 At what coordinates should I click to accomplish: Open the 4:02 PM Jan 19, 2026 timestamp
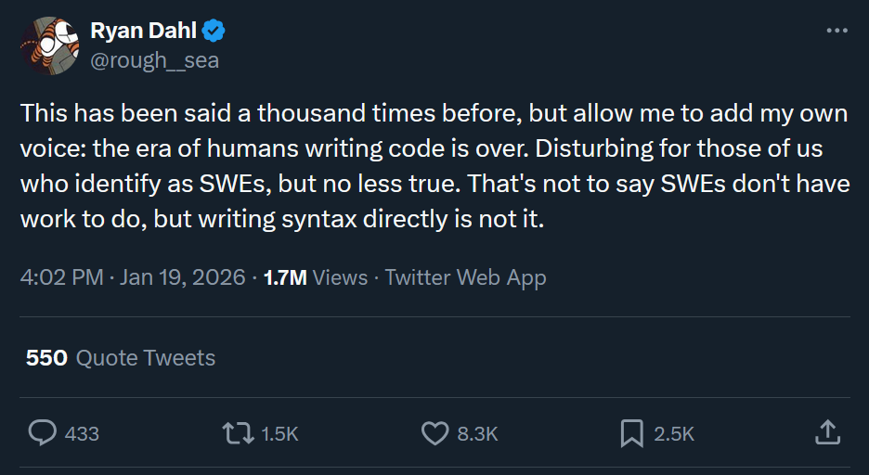133,277
